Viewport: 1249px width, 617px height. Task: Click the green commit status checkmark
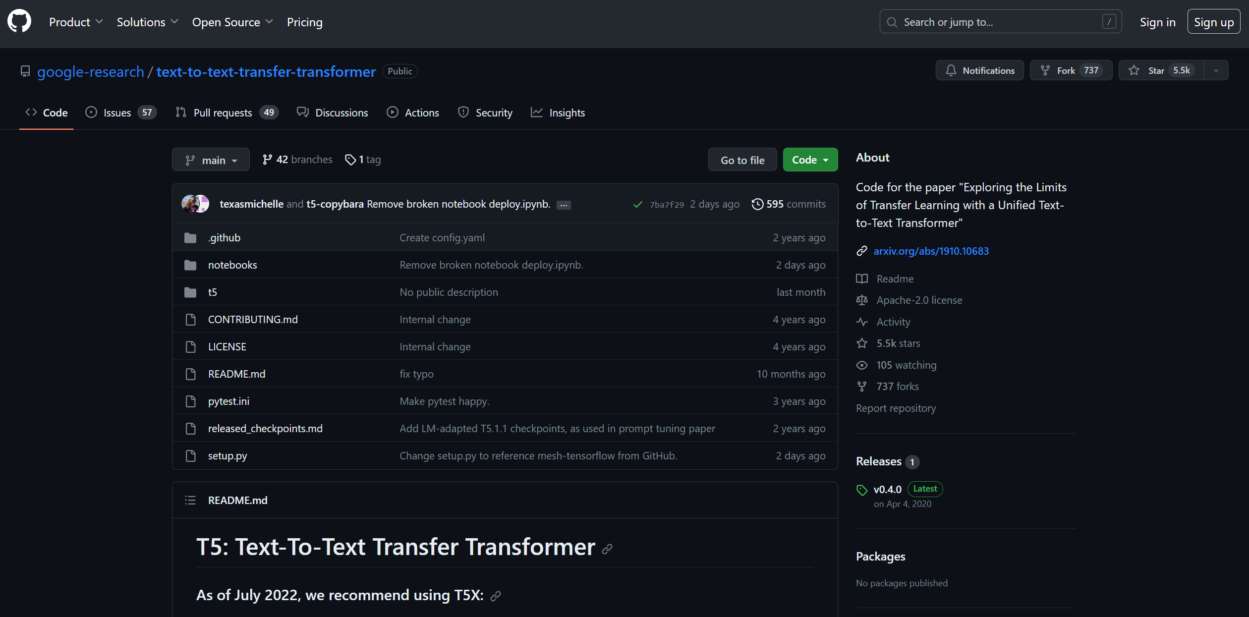pos(638,204)
